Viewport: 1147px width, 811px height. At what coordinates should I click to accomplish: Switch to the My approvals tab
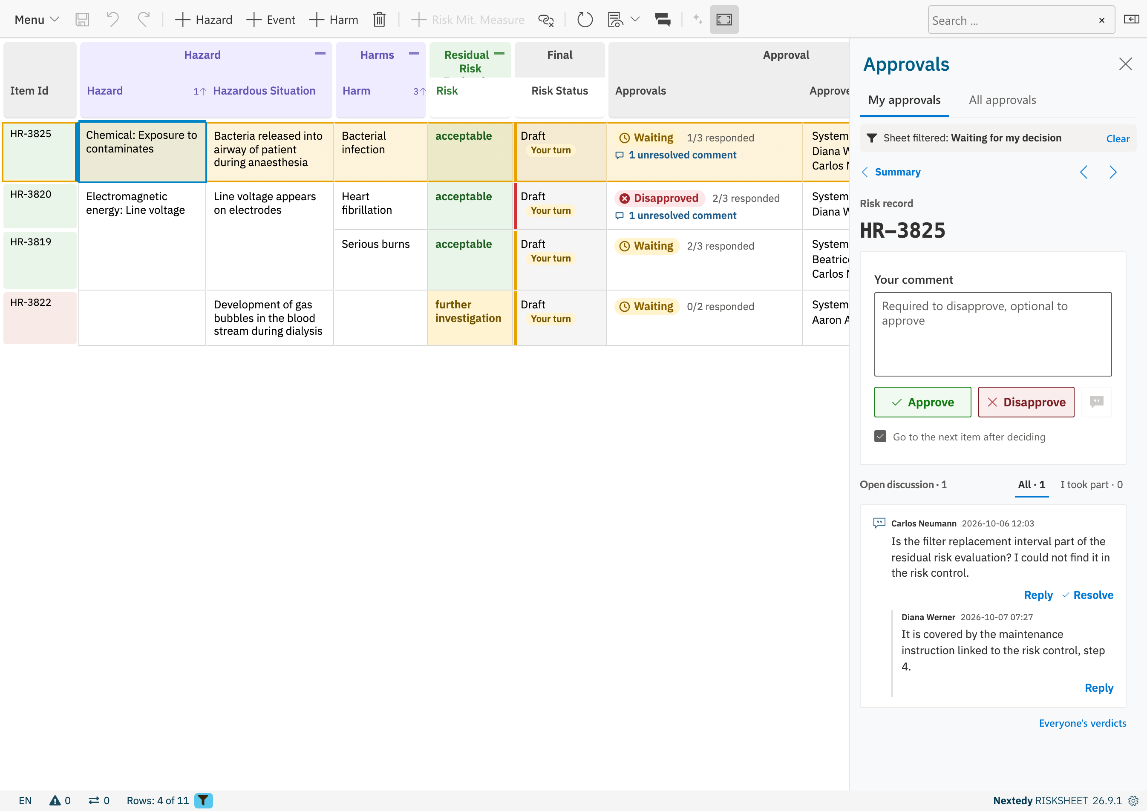coord(904,101)
